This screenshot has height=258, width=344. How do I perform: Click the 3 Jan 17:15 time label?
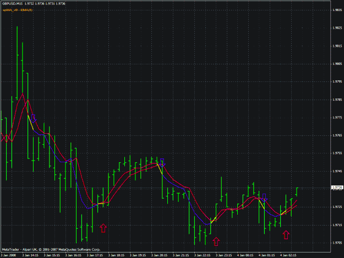(x=95, y=255)
